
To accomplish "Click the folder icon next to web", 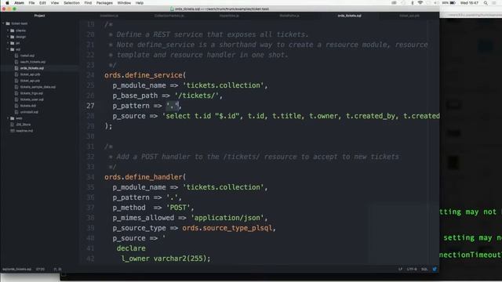I will [x=13, y=118].
